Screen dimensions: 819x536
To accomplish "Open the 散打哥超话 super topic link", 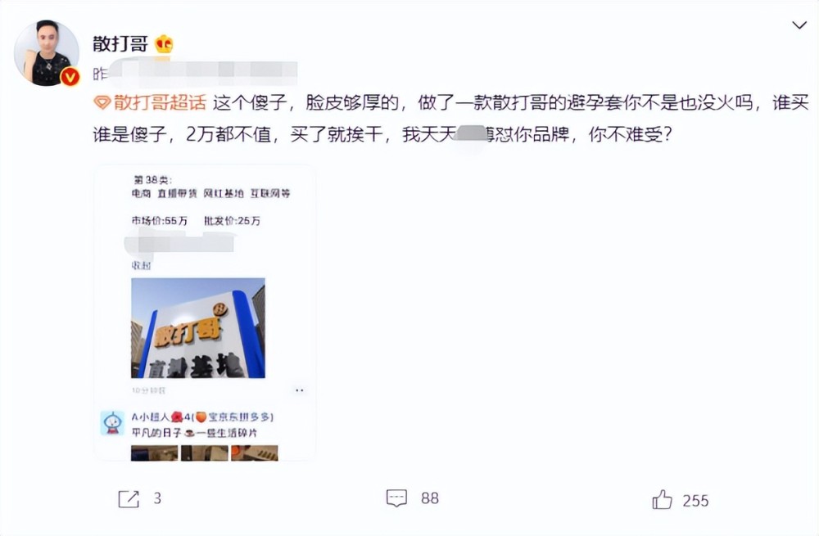I will [x=160, y=103].
